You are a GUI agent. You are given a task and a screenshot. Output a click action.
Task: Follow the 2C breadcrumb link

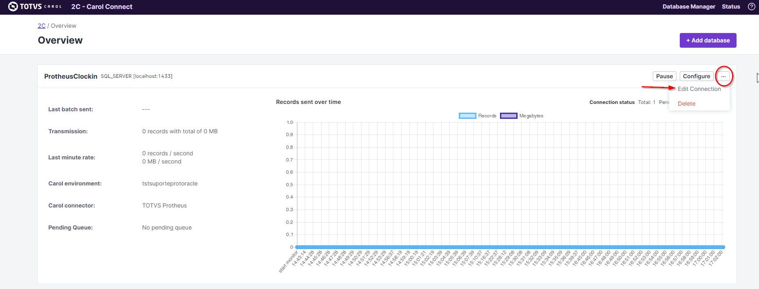pos(42,26)
